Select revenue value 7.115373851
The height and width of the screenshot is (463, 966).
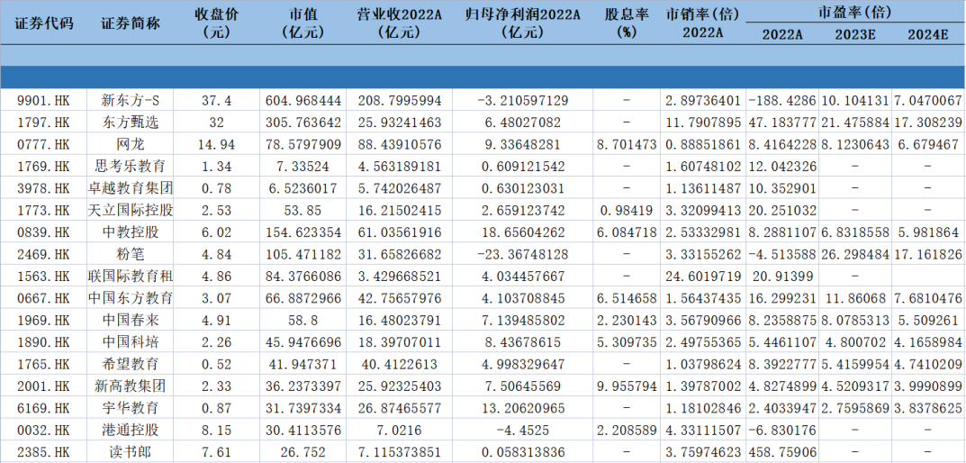[399, 451]
